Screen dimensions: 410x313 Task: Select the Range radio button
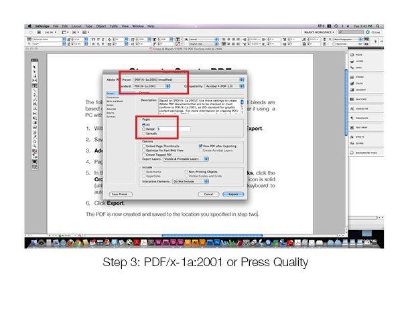pos(143,129)
